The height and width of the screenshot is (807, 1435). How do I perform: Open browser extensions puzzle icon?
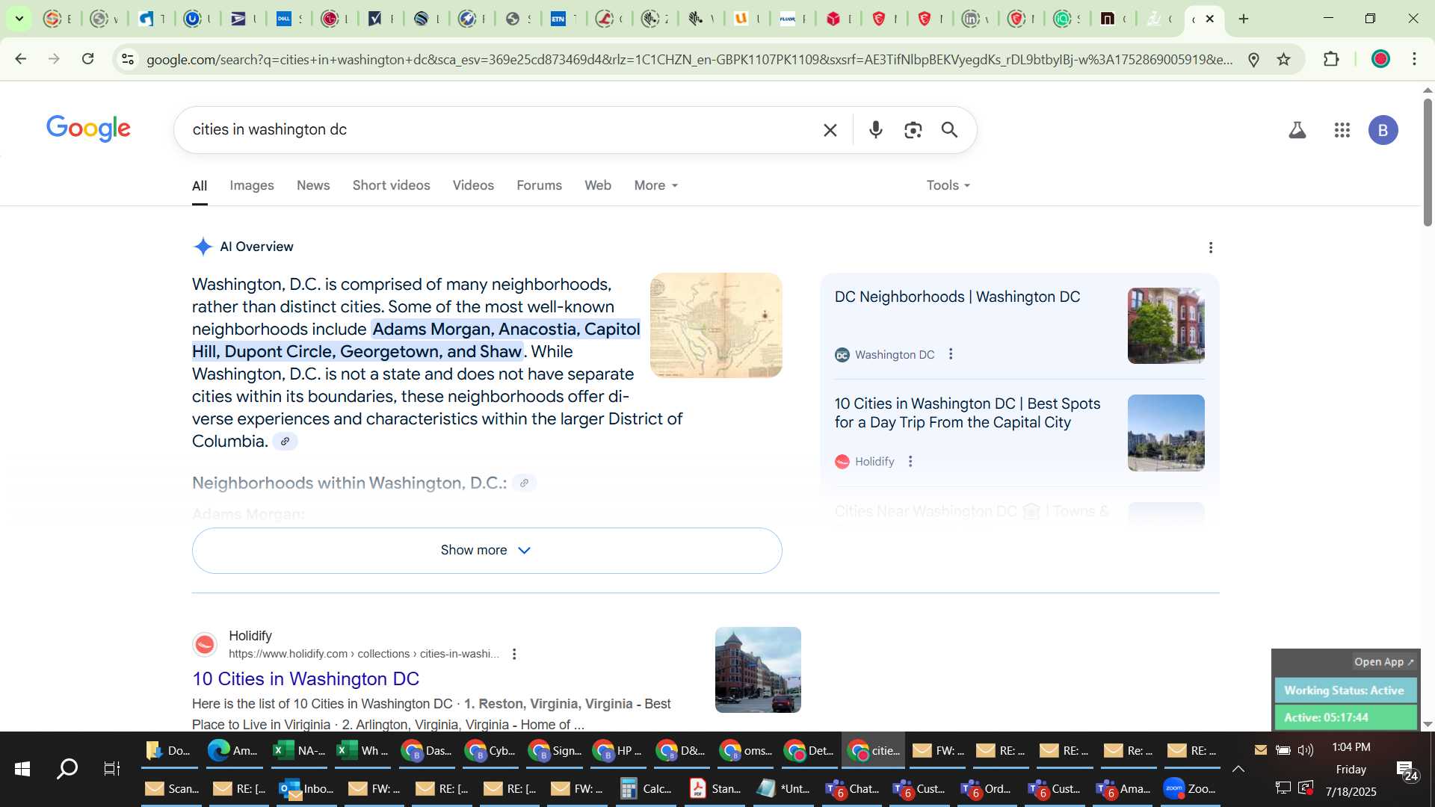tap(1331, 59)
